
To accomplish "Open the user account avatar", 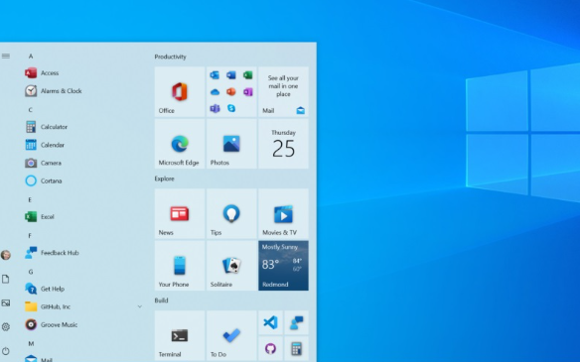I will 6,255.
